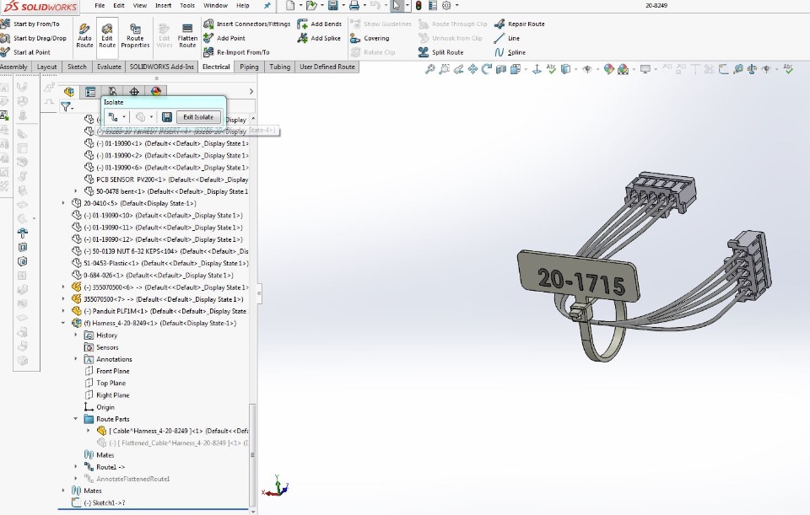The image size is (810, 515).
Task: Open Route Properties
Action: click(x=135, y=35)
